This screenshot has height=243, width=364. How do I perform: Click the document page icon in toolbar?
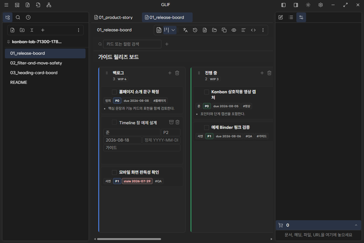tap(205, 30)
